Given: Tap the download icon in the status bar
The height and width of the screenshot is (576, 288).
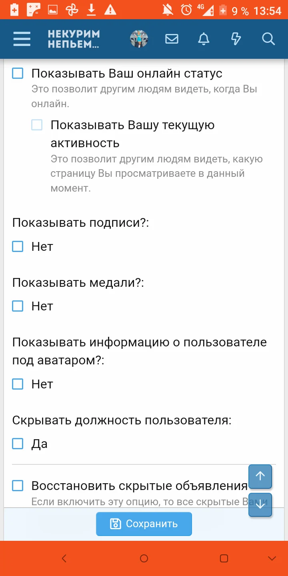Looking at the screenshot, I should [x=91, y=10].
